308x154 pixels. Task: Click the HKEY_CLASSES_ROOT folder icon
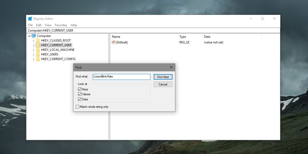tap(38, 41)
